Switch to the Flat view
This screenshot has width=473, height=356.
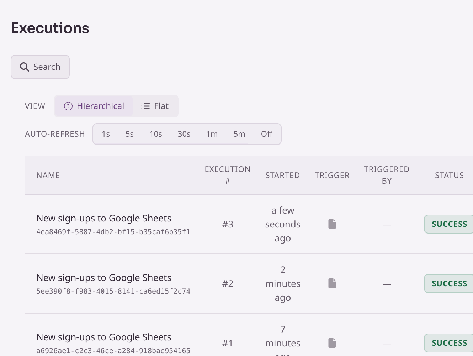coord(155,106)
